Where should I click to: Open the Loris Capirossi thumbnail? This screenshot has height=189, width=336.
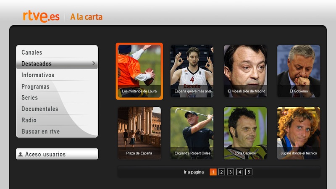(245, 133)
